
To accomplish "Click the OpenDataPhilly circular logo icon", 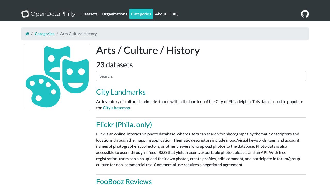I will point(25,14).
